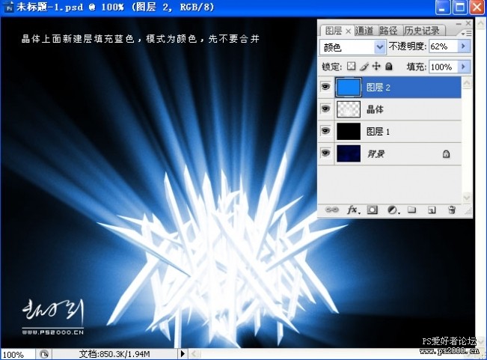Delete layer with the trash icon
Screen dimensions: 487x360
[452, 210]
